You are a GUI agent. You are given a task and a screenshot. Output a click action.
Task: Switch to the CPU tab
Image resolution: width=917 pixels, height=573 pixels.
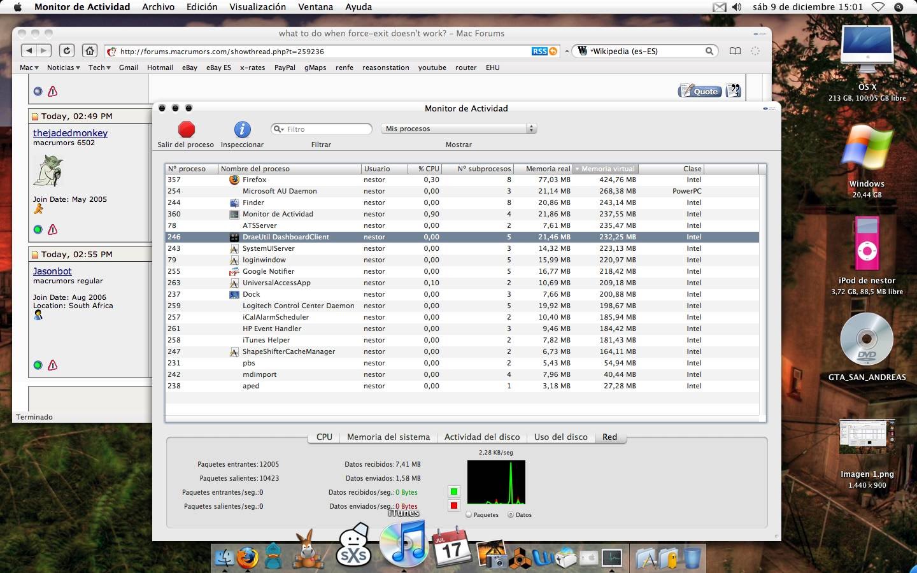[324, 437]
